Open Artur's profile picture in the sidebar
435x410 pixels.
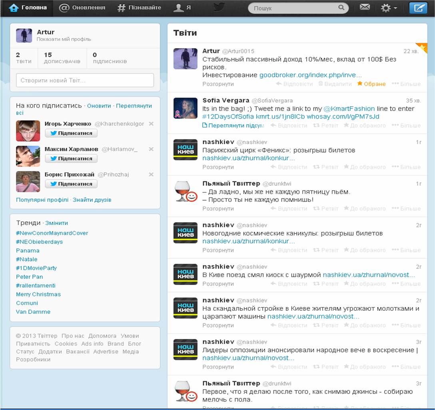[x=24, y=35]
